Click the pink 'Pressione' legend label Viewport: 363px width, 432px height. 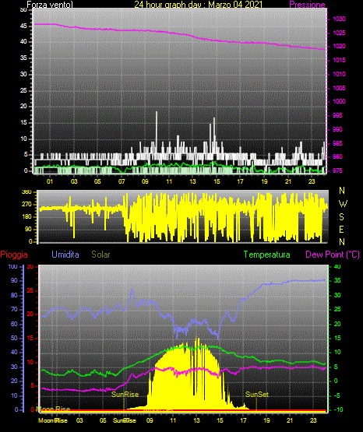307,5
